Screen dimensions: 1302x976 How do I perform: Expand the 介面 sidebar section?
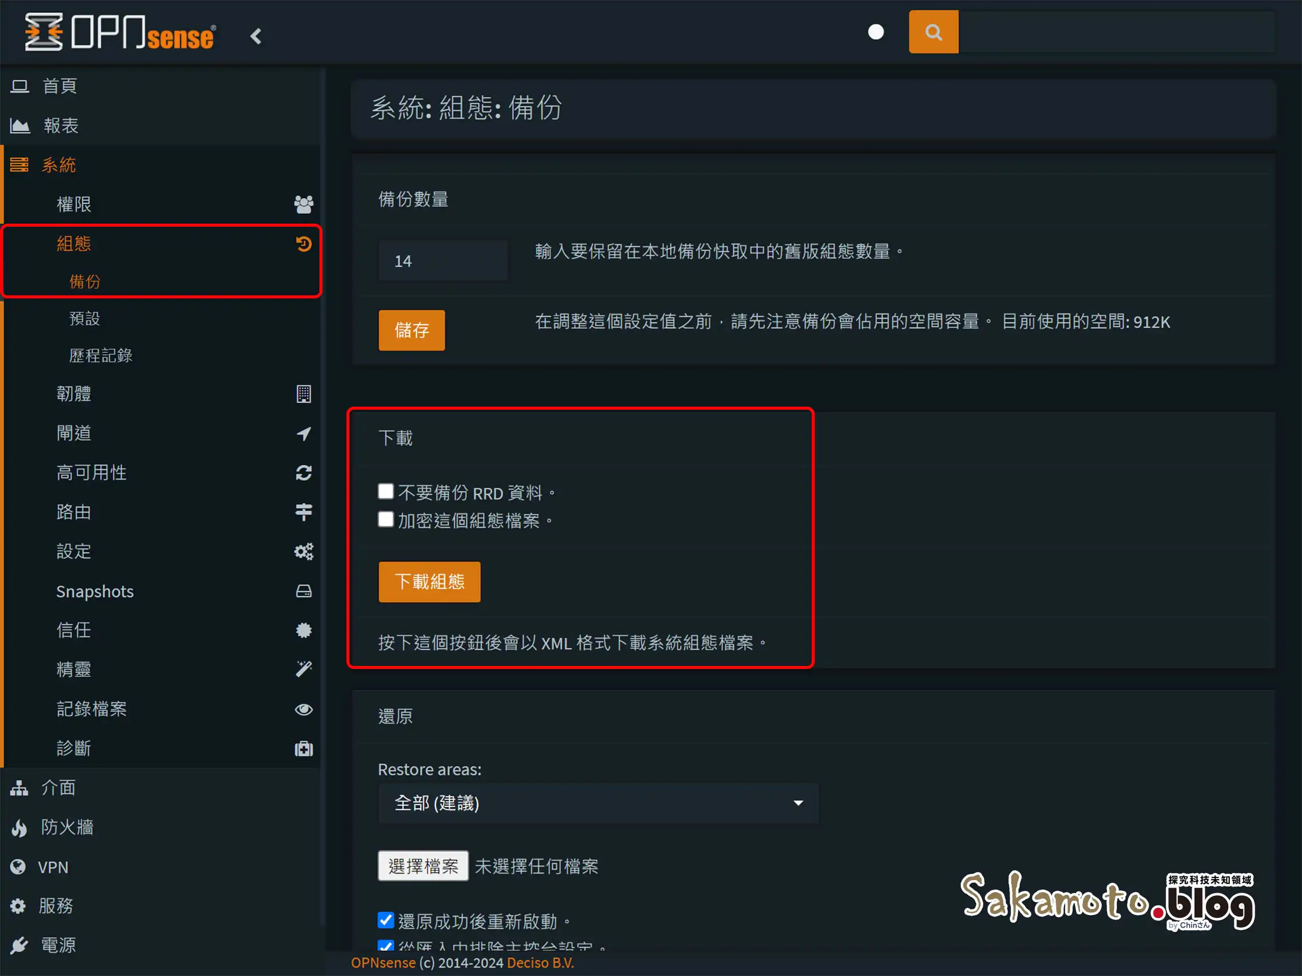[x=57, y=788]
